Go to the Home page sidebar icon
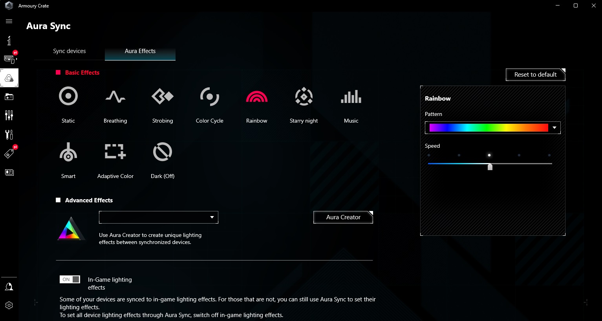 (x=9, y=40)
